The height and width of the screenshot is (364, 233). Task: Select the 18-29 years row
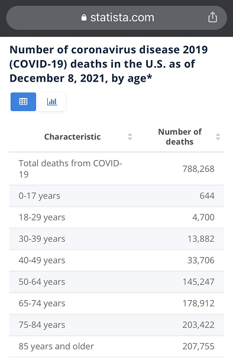[x=117, y=217]
